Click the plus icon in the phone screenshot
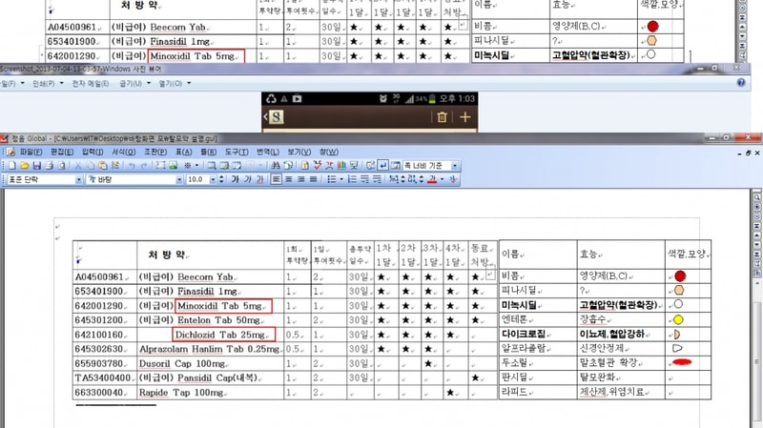The height and width of the screenshot is (428, 763). pos(464,116)
